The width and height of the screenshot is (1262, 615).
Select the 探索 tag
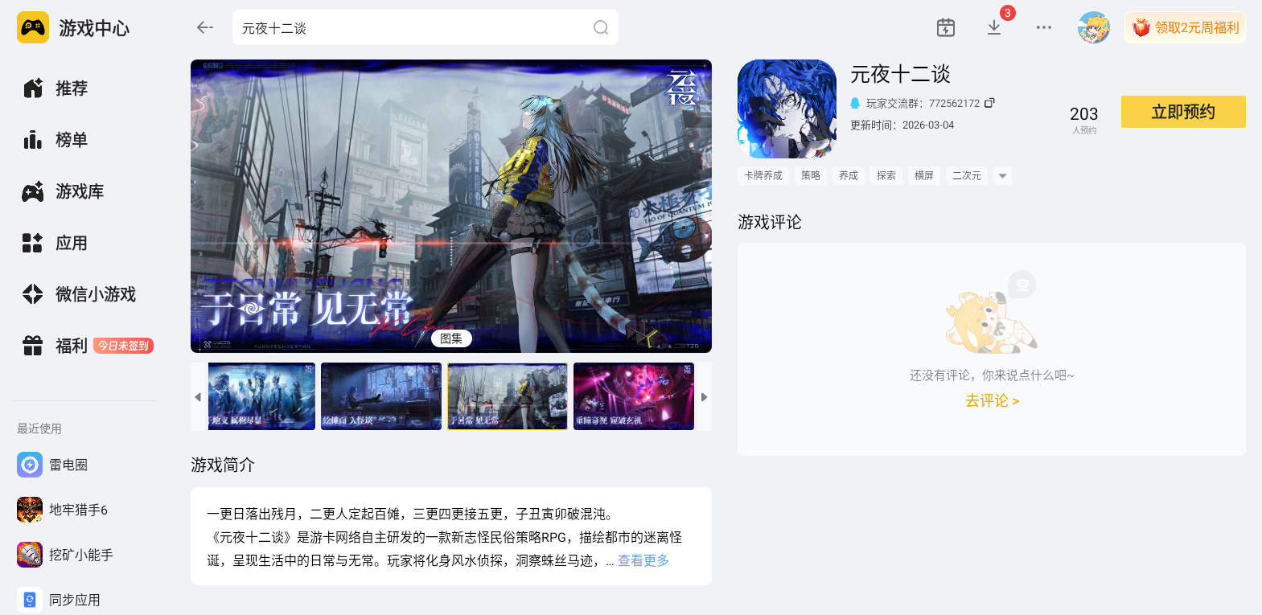pos(886,175)
